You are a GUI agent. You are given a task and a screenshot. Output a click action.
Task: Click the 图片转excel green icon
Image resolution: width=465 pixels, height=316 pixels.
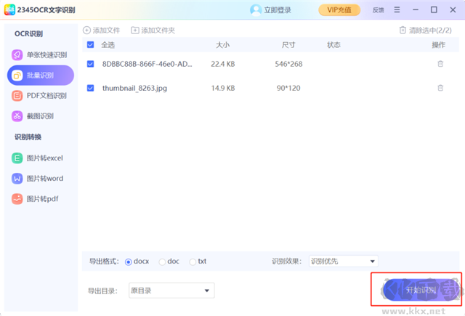tap(17, 158)
